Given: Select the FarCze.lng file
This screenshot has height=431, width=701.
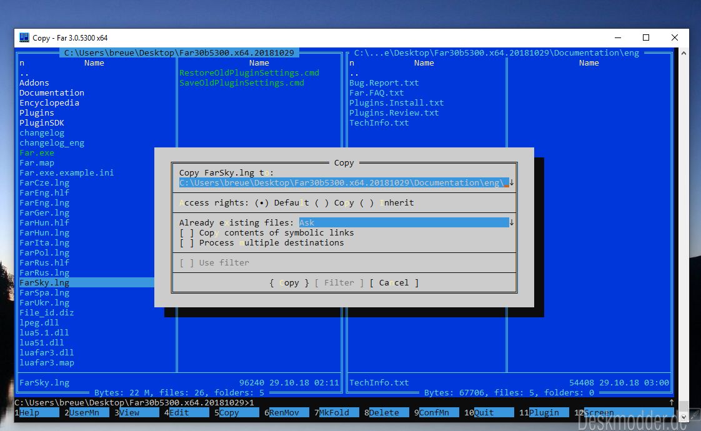Looking at the screenshot, I should 44,183.
